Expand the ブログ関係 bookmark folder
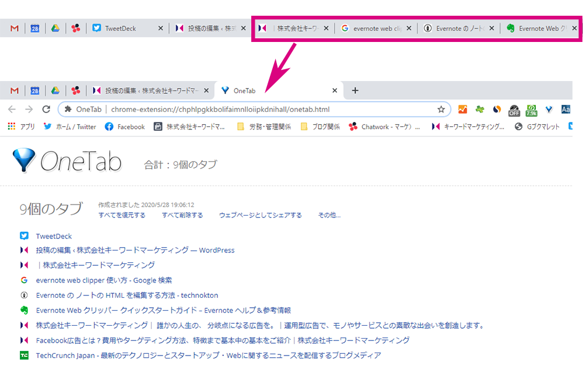 (x=320, y=126)
